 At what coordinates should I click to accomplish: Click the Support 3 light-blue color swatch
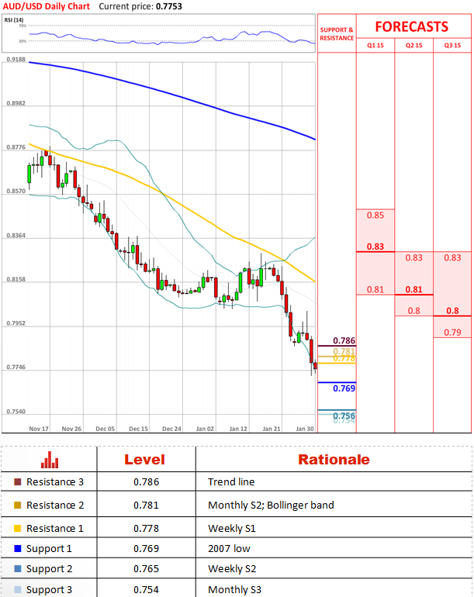(18, 590)
